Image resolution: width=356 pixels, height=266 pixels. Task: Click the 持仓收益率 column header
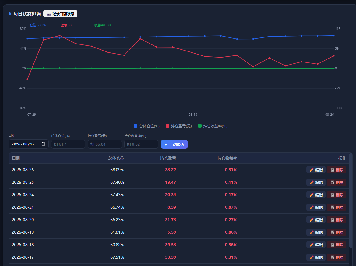coord(227,158)
